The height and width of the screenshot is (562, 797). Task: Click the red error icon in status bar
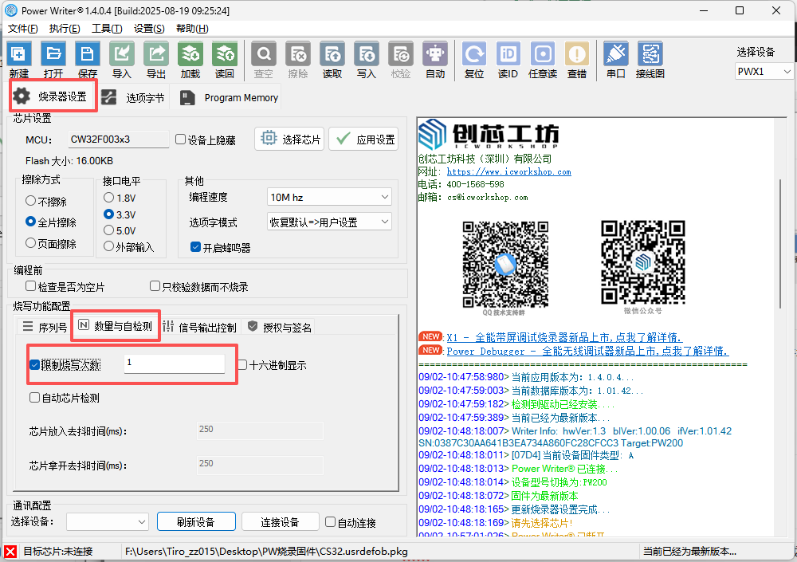pyautogui.click(x=10, y=552)
